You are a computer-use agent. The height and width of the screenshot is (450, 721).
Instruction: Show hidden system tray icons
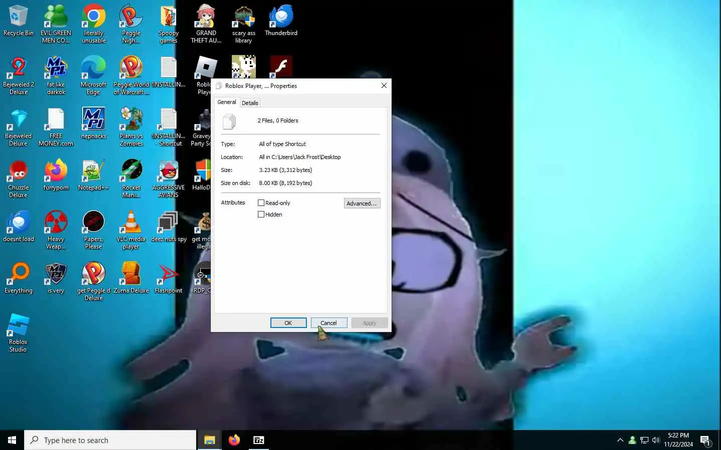point(620,440)
